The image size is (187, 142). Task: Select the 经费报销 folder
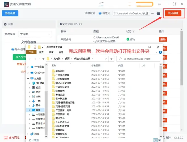pos(58,91)
